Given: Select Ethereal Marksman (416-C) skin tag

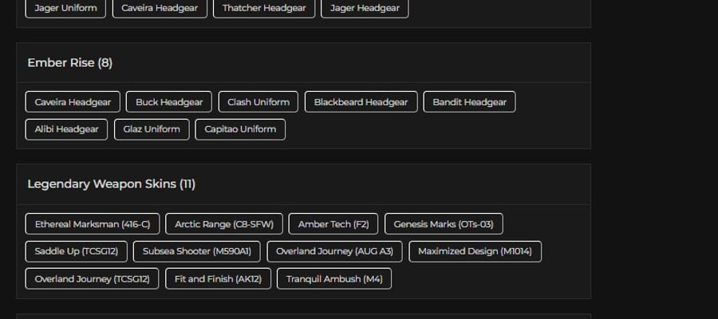Looking at the screenshot, I should pyautogui.click(x=93, y=224).
